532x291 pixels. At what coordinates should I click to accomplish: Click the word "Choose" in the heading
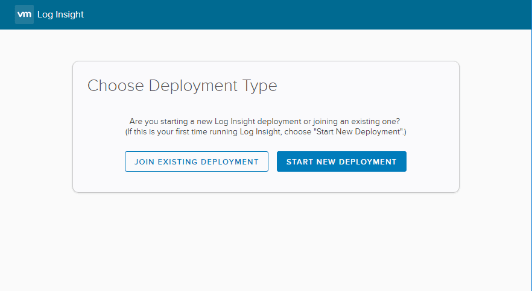[x=116, y=86]
